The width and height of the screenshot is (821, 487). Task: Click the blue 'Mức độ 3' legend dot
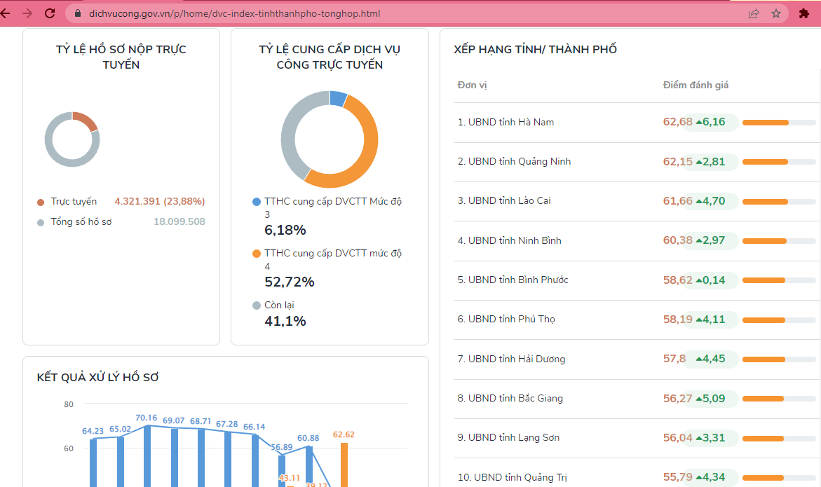(257, 202)
